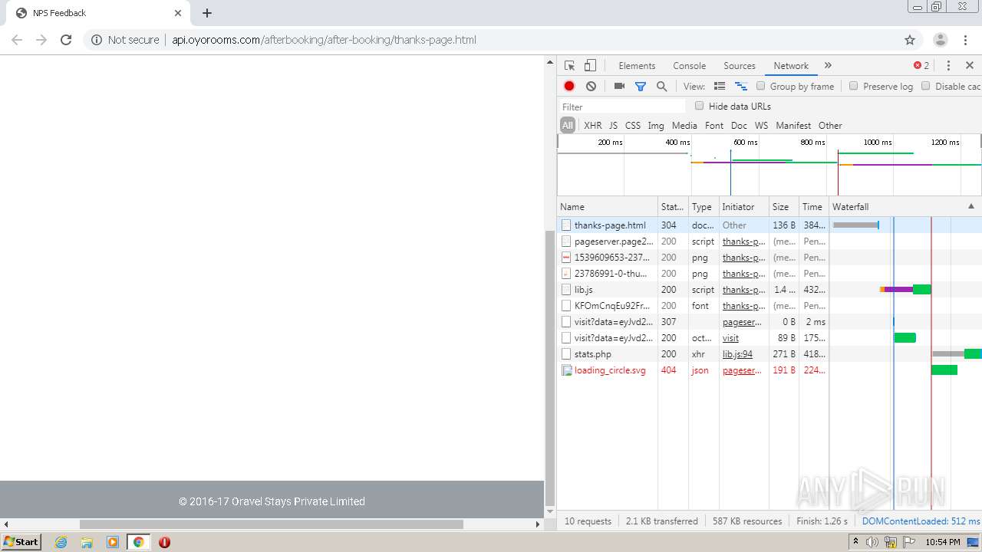982x552 pixels.
Task: Open the DevTools customize menu
Action: [948, 66]
